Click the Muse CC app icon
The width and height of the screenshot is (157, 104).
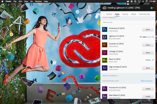[105, 60]
